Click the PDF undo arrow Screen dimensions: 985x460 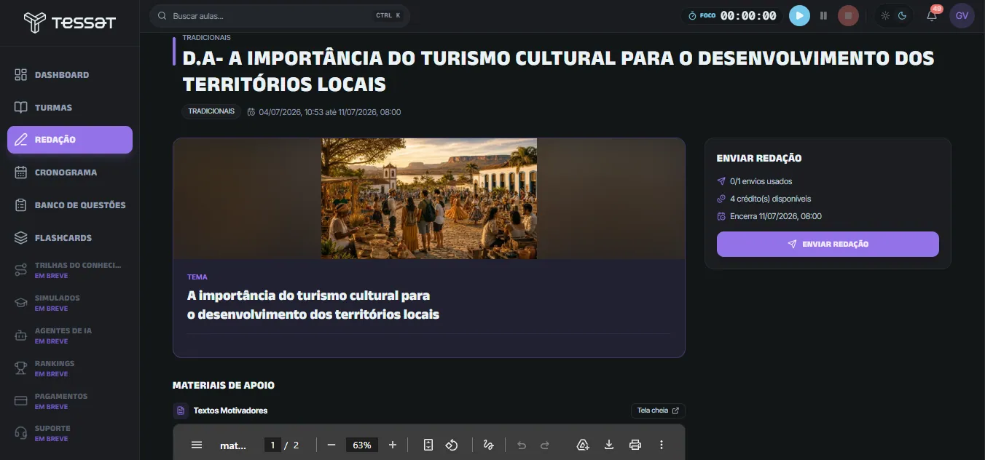point(522,445)
